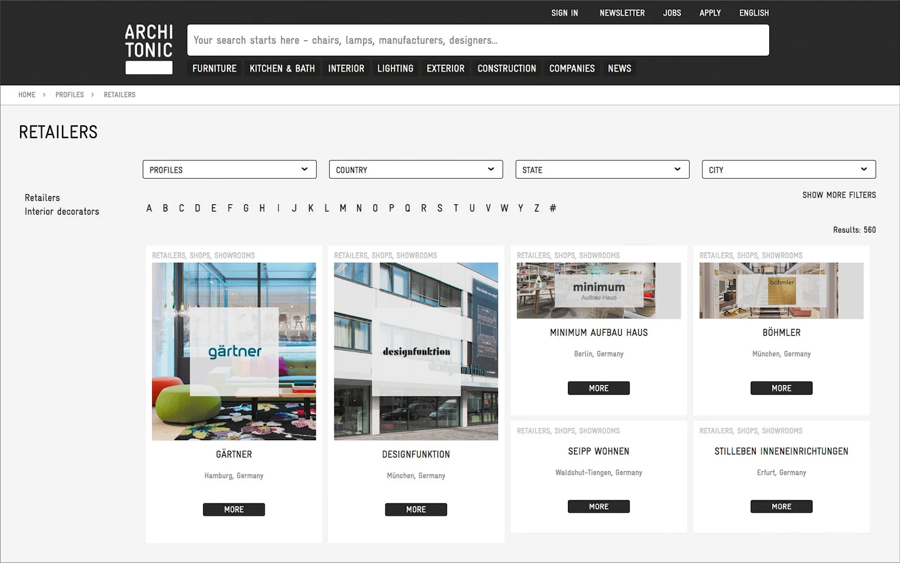Filter by letter A
This screenshot has height=563, width=900.
pyautogui.click(x=149, y=208)
